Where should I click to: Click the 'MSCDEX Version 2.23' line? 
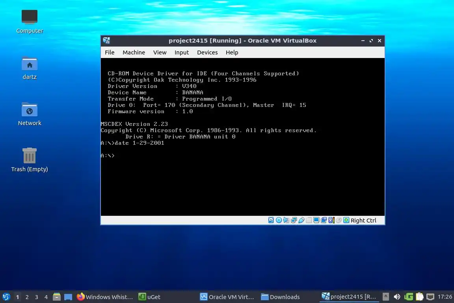click(x=134, y=124)
